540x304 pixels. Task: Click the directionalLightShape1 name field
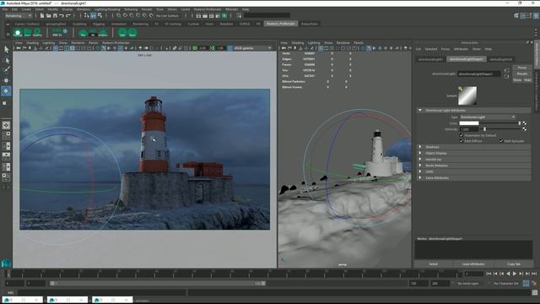479,73
